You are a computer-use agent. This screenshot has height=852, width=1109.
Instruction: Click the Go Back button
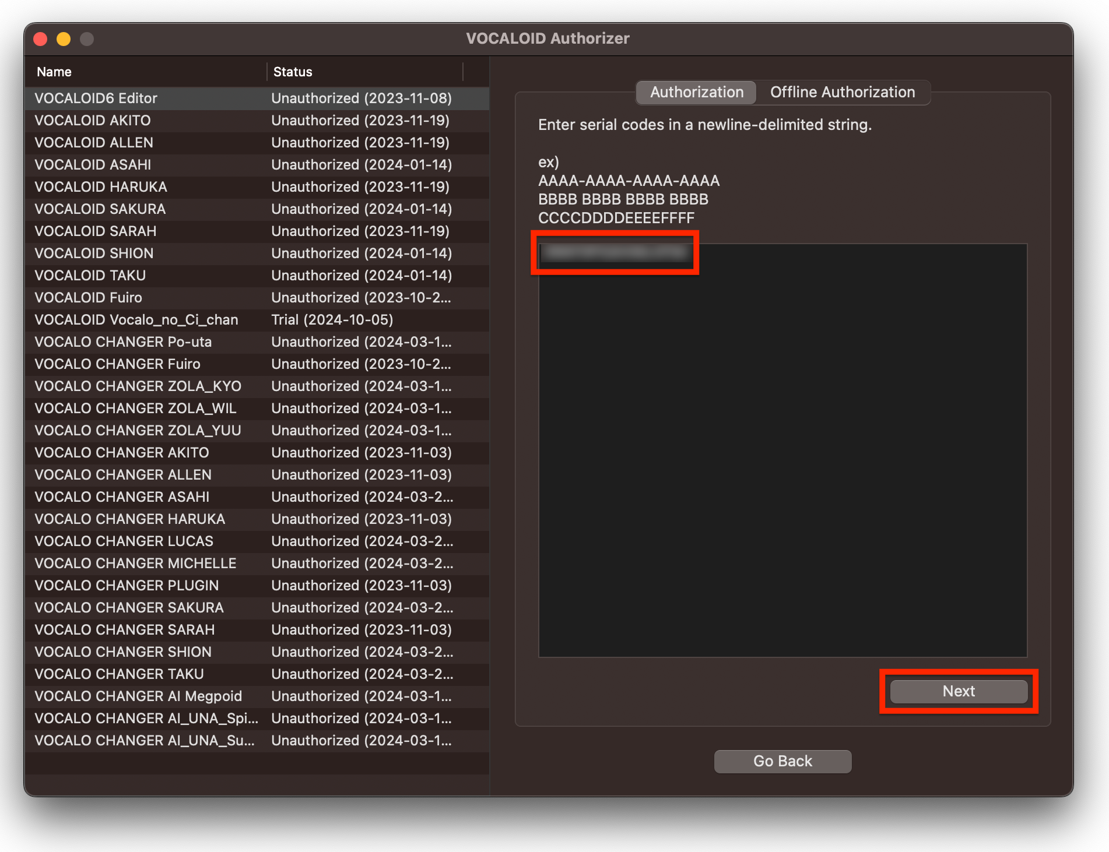pyautogui.click(x=782, y=761)
